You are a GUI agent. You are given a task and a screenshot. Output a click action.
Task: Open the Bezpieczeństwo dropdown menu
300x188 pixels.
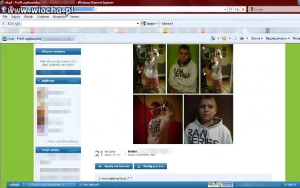click(x=277, y=38)
